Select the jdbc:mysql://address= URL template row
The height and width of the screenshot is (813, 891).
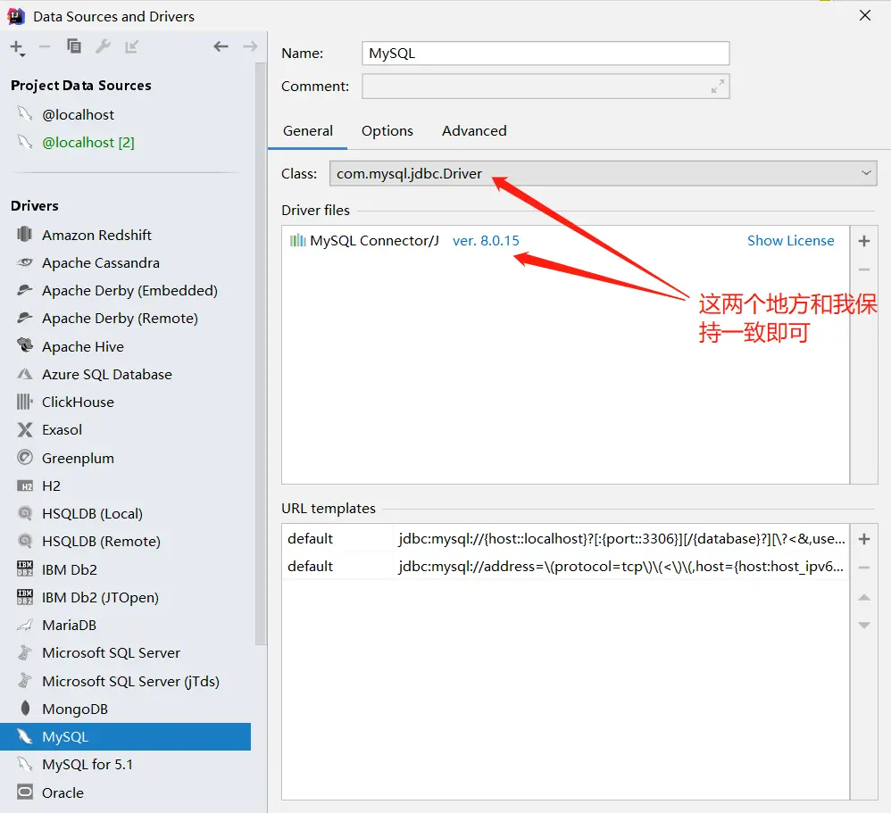point(565,567)
